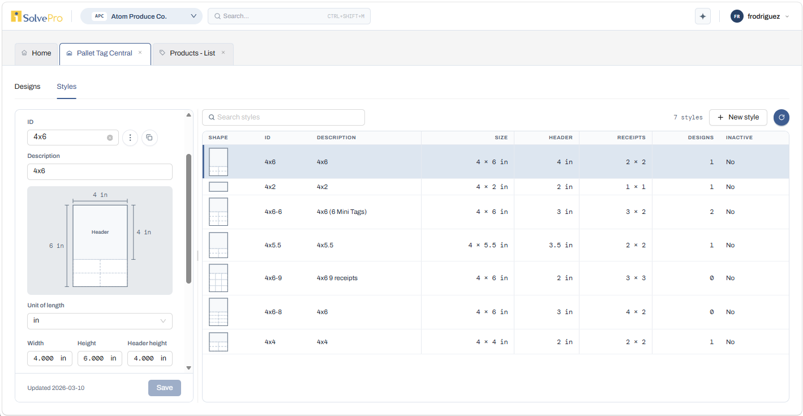Click the Height value field
This screenshot has width=803, height=416.
100,358
